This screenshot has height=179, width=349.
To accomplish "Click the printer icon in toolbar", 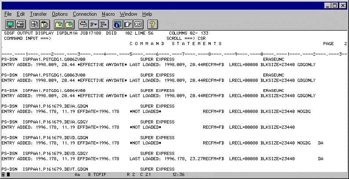I will click(21, 24).
